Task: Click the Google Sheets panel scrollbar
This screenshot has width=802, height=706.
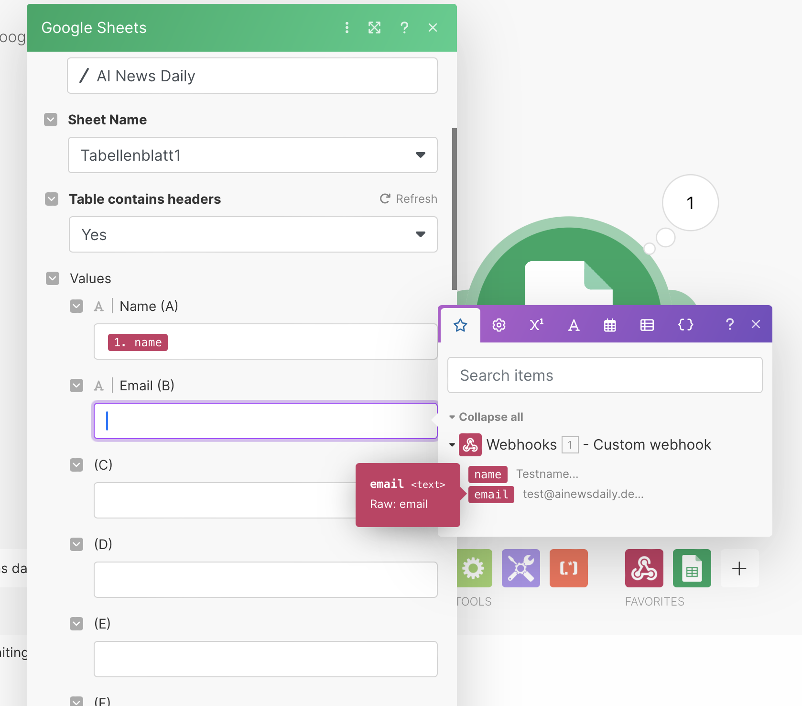Action: point(455,209)
